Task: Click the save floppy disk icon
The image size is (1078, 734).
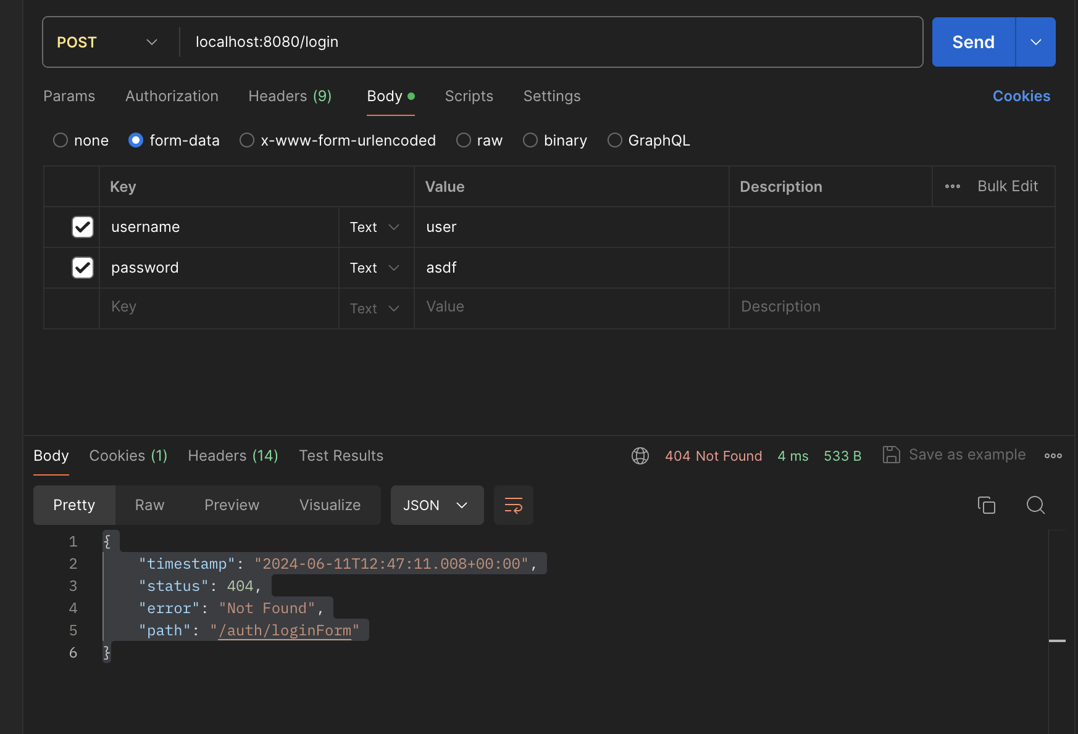Action: pos(891,455)
